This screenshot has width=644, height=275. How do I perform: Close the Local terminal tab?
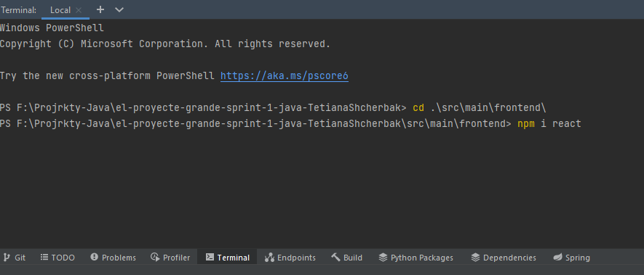coord(79,10)
